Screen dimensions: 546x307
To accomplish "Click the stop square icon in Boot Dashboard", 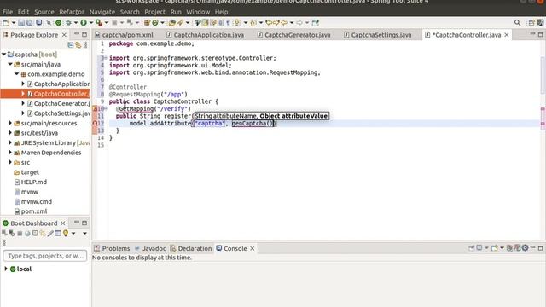I will coord(20,233).
